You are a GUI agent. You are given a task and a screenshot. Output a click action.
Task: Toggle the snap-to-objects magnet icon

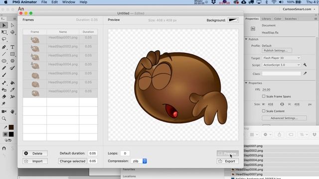[x=4, y=148]
